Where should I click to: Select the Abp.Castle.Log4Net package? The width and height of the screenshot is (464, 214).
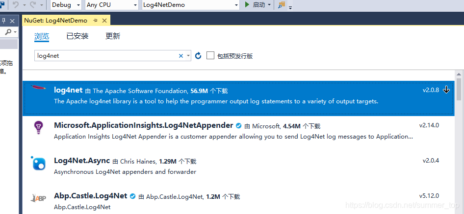pyautogui.click(x=238, y=201)
